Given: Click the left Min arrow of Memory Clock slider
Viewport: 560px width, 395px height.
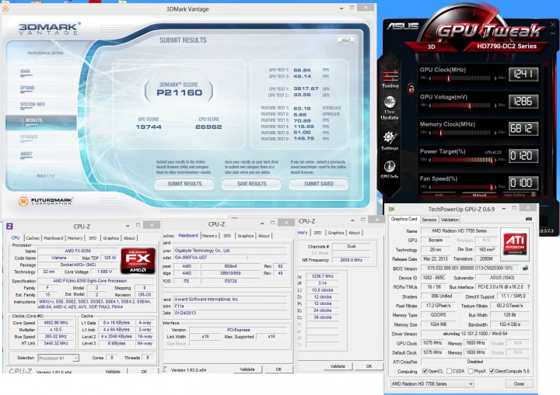Looking at the screenshot, I should click(x=429, y=133).
